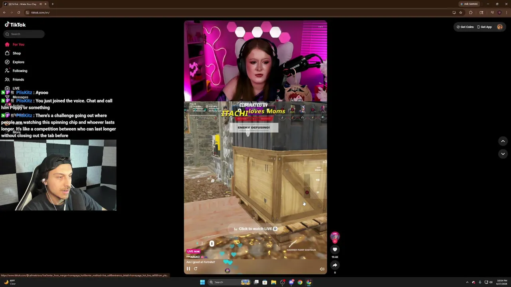Expand the system tray hidden icons chevron
The width and height of the screenshot is (511, 287).
click(x=467, y=282)
